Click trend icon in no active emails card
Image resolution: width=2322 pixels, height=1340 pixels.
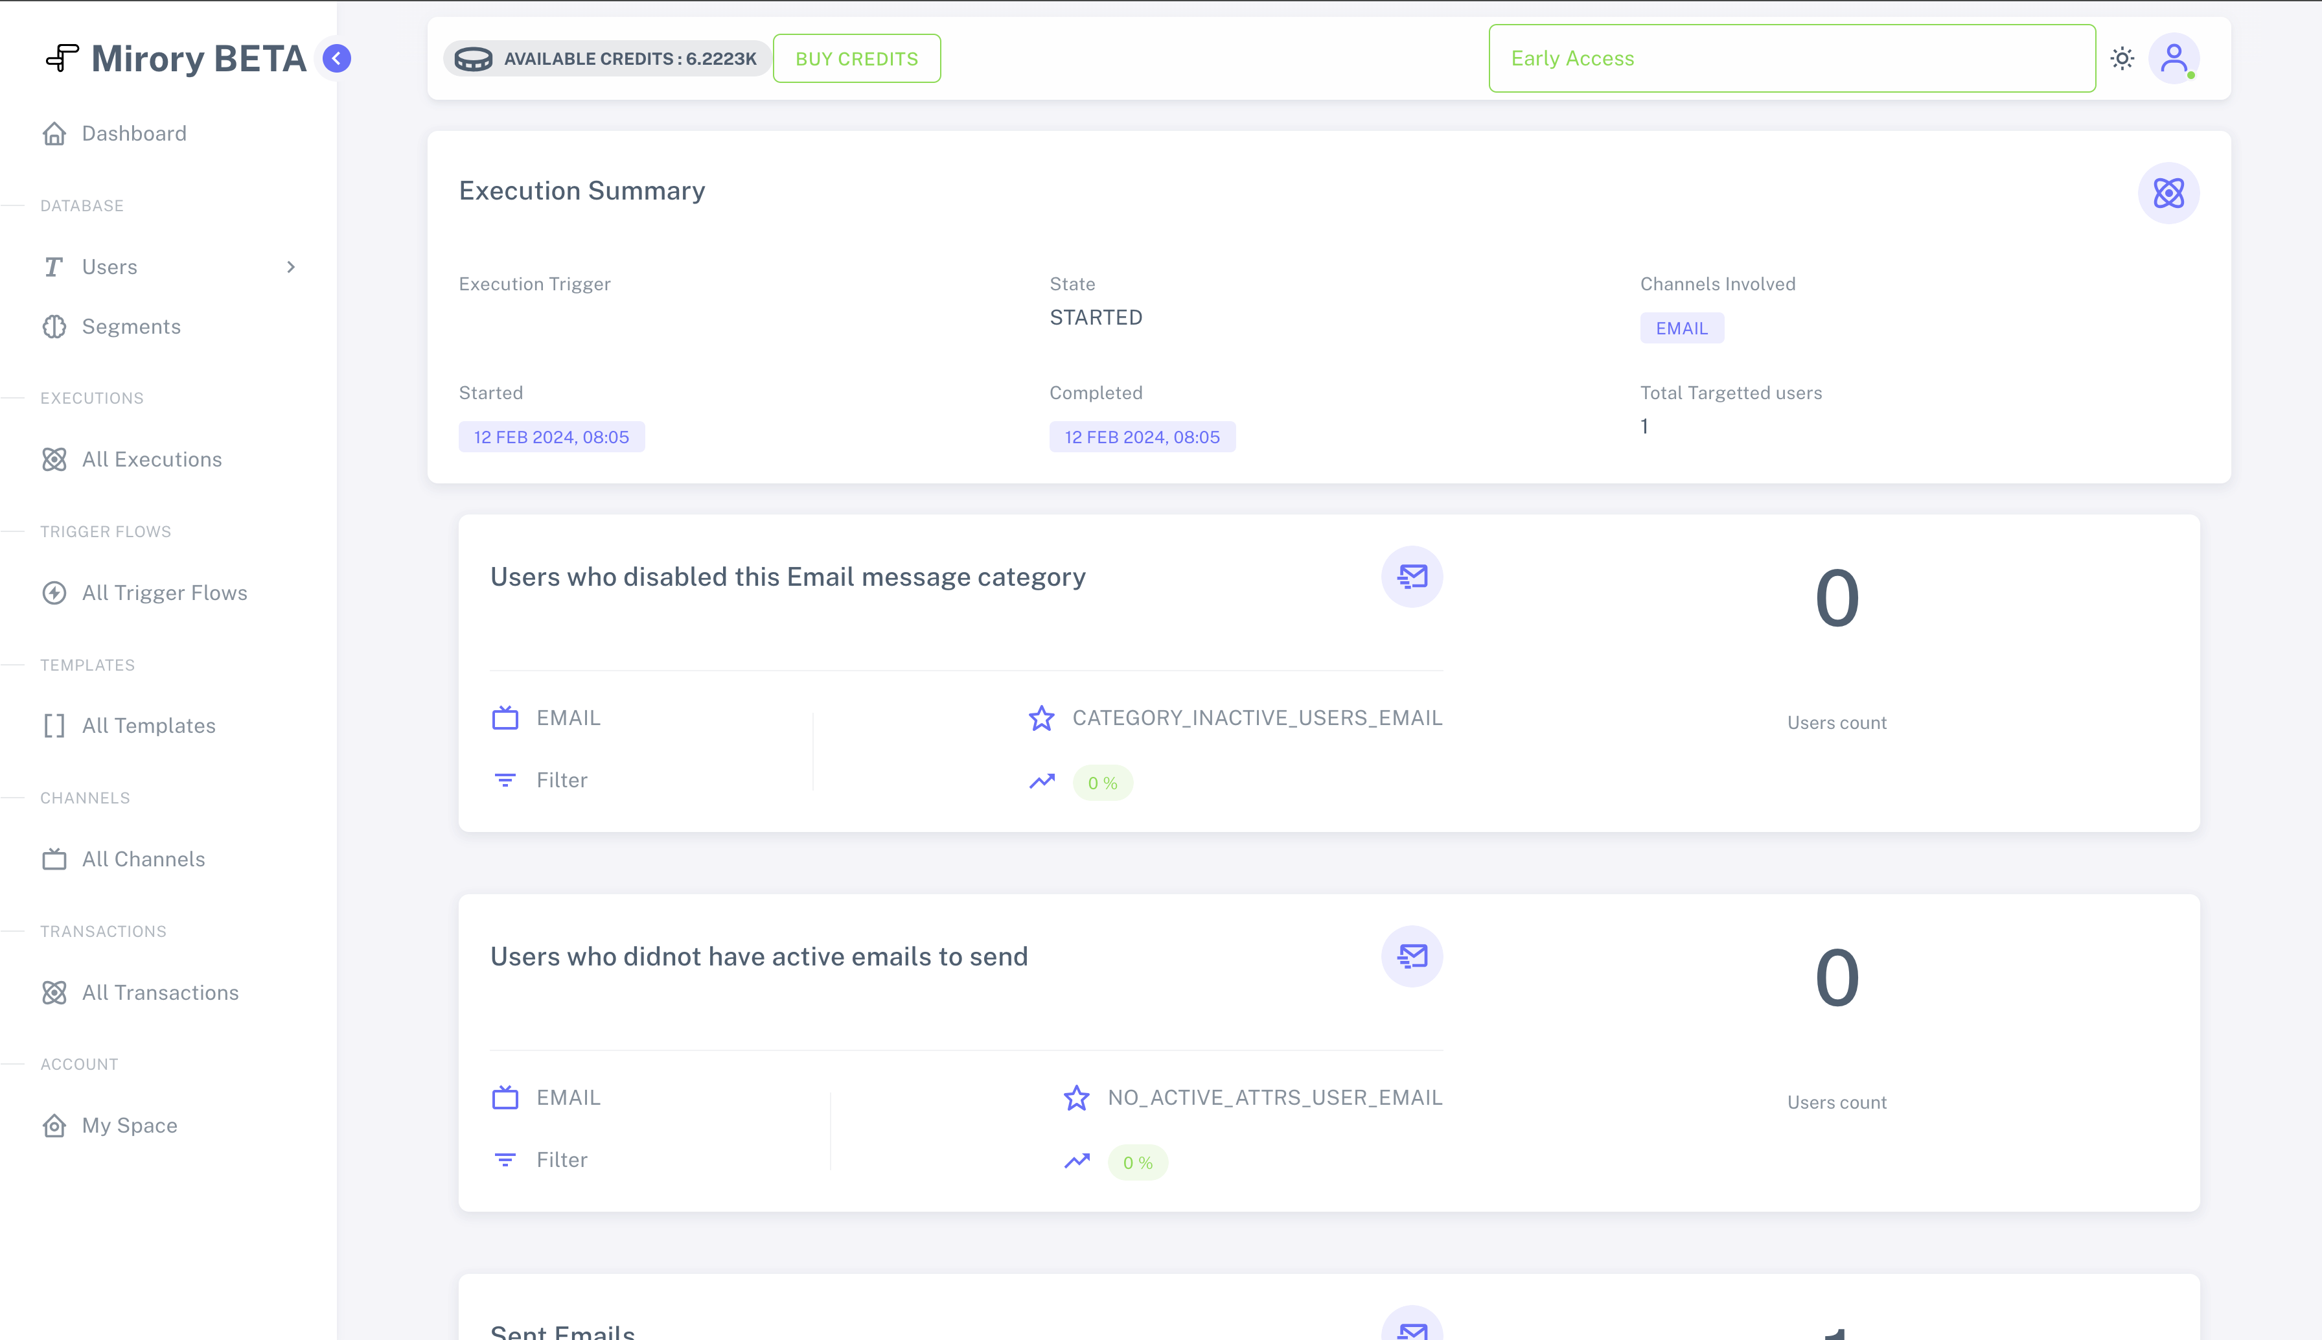1077,1161
